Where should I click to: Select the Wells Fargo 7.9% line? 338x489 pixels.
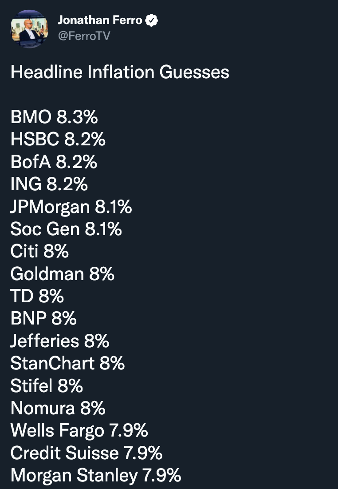click(x=79, y=430)
